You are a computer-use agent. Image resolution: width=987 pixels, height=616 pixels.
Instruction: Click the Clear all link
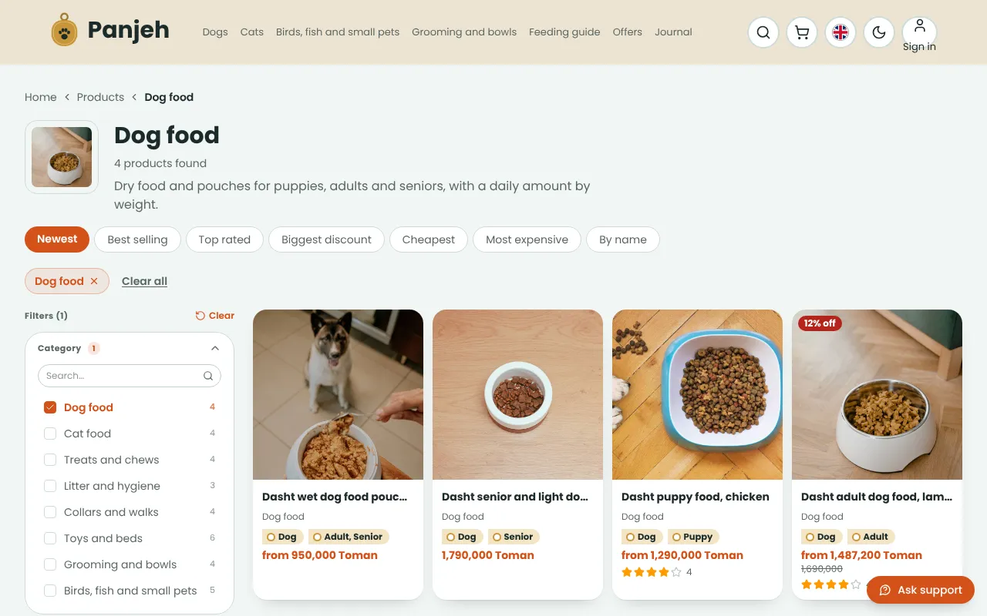(144, 281)
